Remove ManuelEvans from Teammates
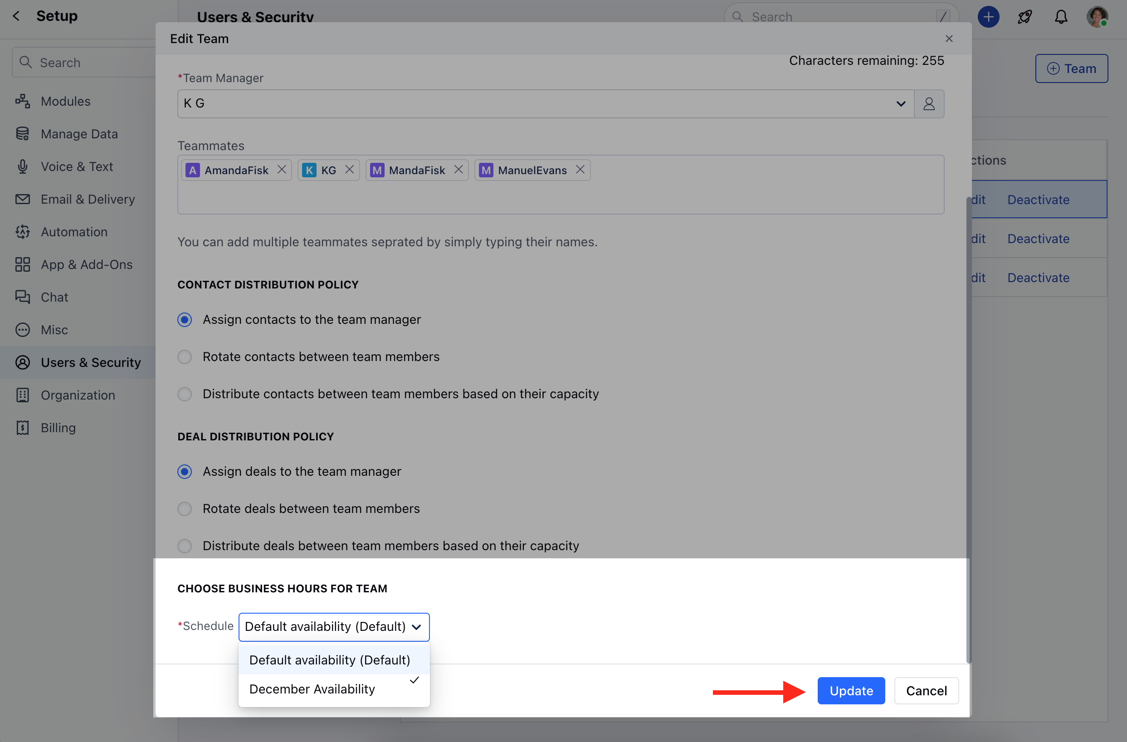 581,170
